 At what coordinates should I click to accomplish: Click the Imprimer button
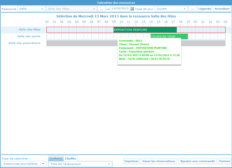coord(131,161)
